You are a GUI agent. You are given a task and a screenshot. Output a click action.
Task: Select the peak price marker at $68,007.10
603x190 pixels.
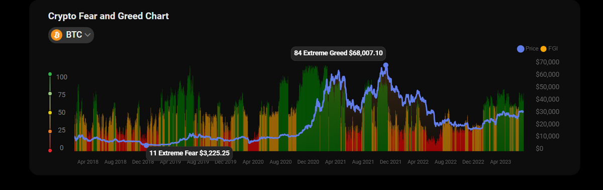tap(385, 65)
